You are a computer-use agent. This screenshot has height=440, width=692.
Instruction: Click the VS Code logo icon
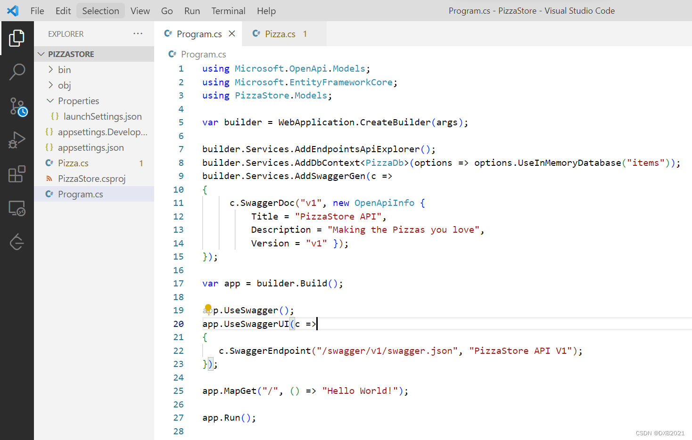click(x=13, y=10)
